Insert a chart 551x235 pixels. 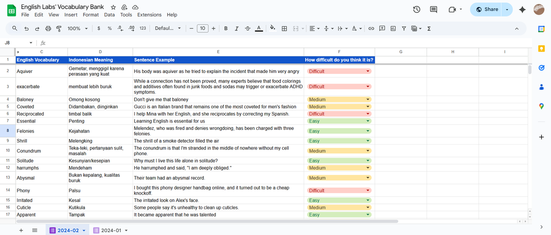[393, 28]
